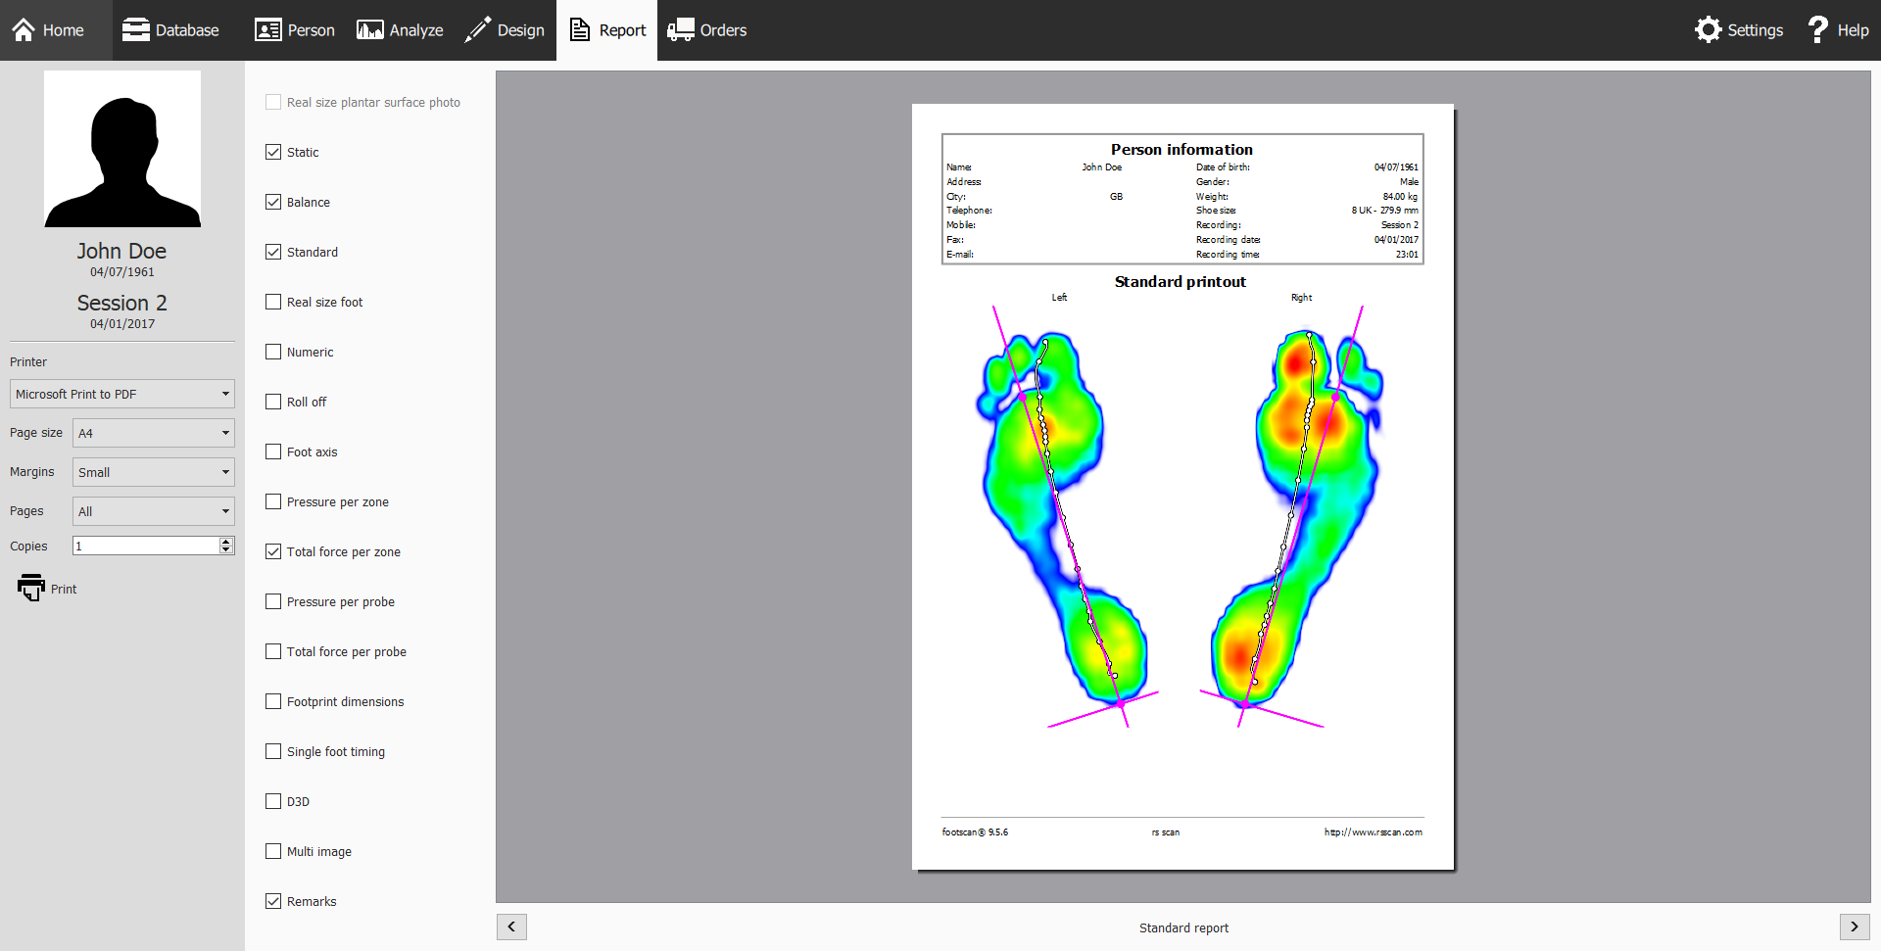
Task: Click the next report page arrow
Action: 1855,927
